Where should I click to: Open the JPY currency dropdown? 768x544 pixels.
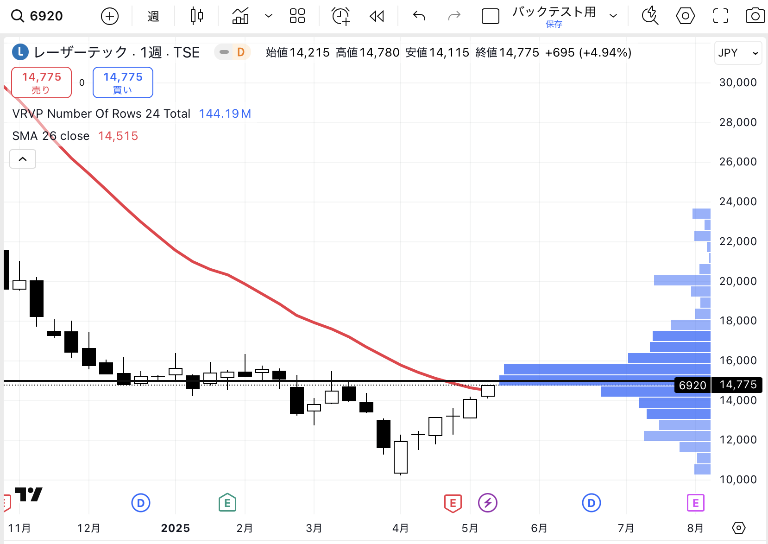tap(738, 53)
